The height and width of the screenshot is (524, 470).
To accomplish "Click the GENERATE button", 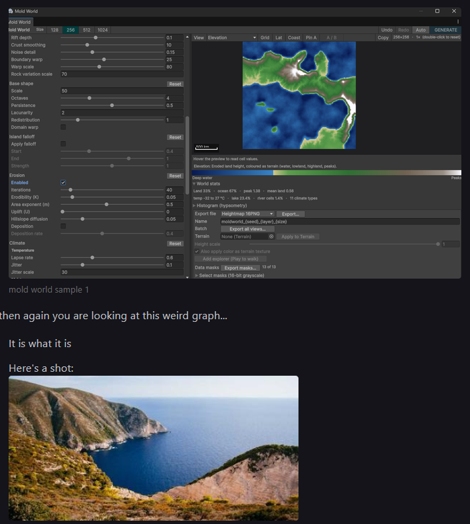I will click(x=445, y=30).
